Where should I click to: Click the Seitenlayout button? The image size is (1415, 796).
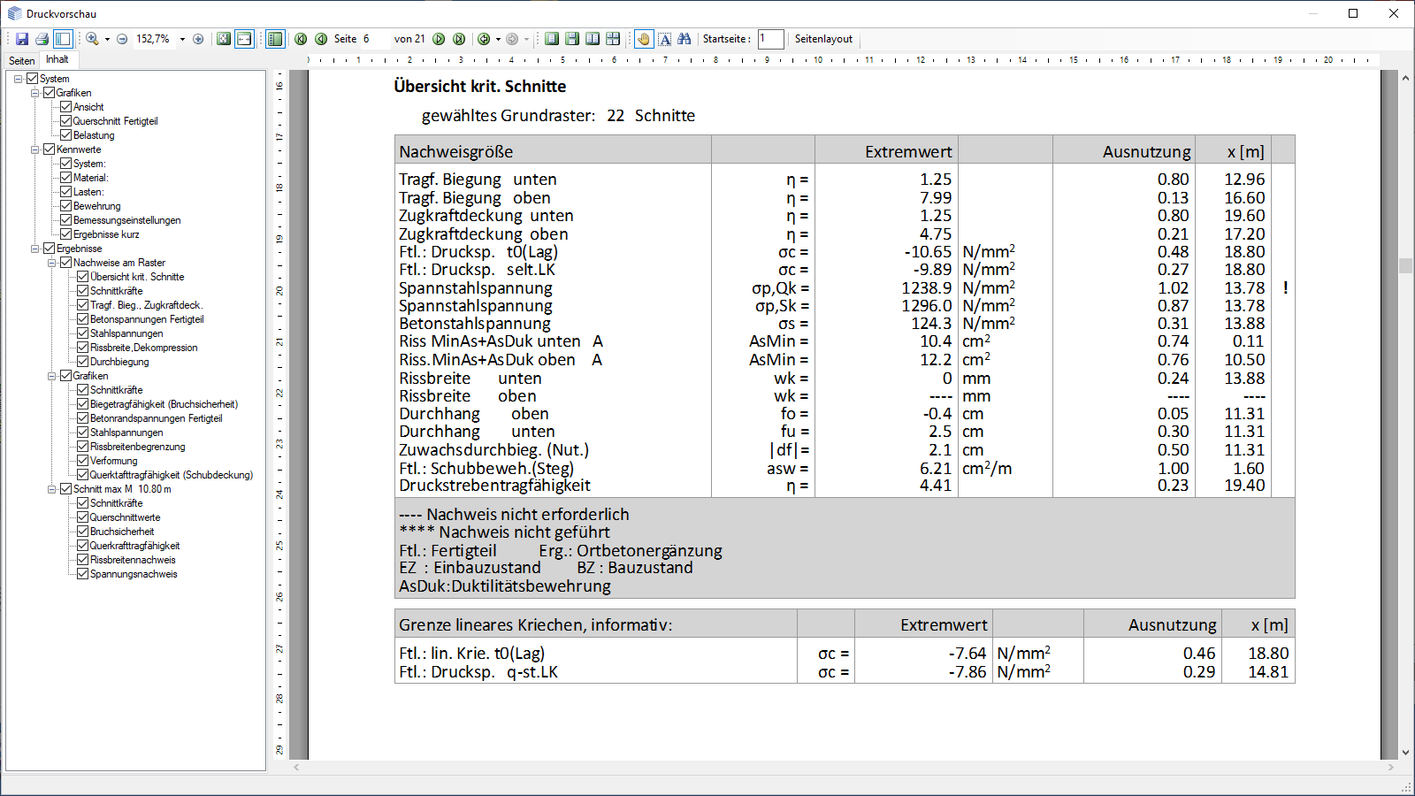tap(823, 39)
